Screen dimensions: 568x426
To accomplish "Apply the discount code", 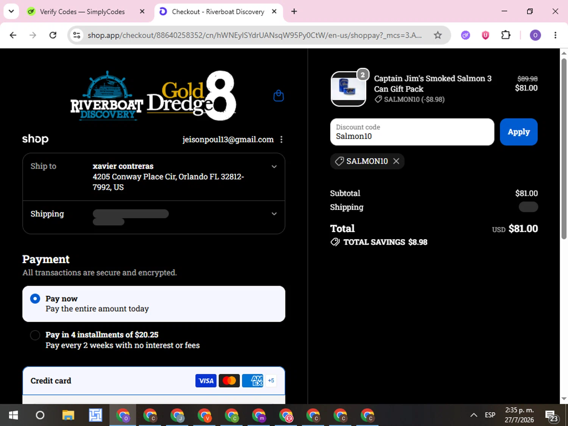I will (519, 132).
